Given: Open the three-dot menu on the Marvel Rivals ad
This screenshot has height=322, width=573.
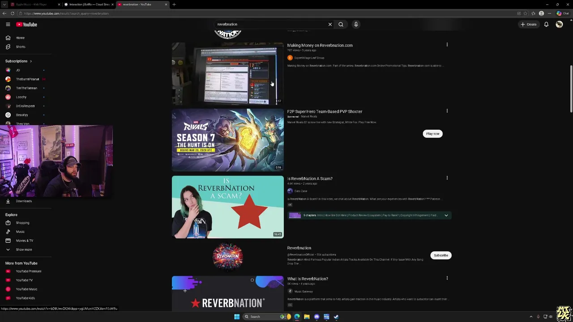Looking at the screenshot, I should pos(447,111).
